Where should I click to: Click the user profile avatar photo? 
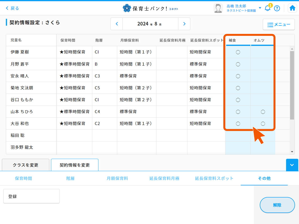219,8
